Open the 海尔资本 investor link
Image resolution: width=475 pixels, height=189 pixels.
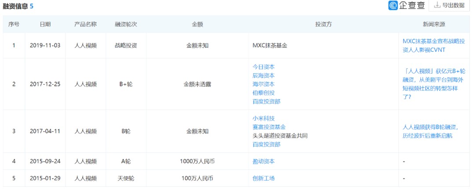coord(263,84)
